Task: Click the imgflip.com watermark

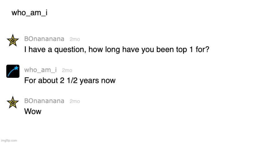Action: coord(9,141)
